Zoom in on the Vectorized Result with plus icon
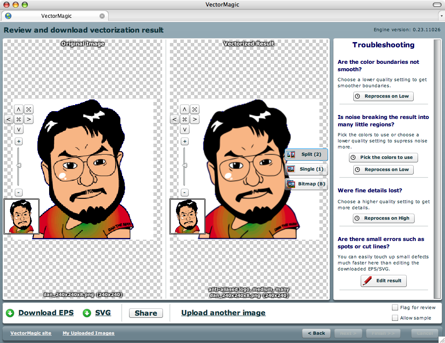445x343 pixels. (184, 141)
